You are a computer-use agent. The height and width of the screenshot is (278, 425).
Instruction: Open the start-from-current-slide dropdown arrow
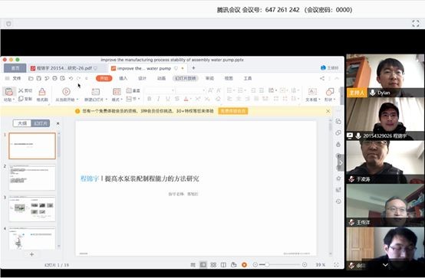77,100
